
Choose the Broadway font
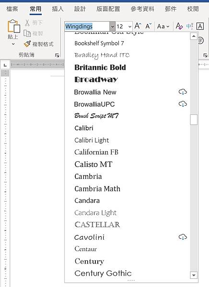pyautogui.click(x=128, y=79)
